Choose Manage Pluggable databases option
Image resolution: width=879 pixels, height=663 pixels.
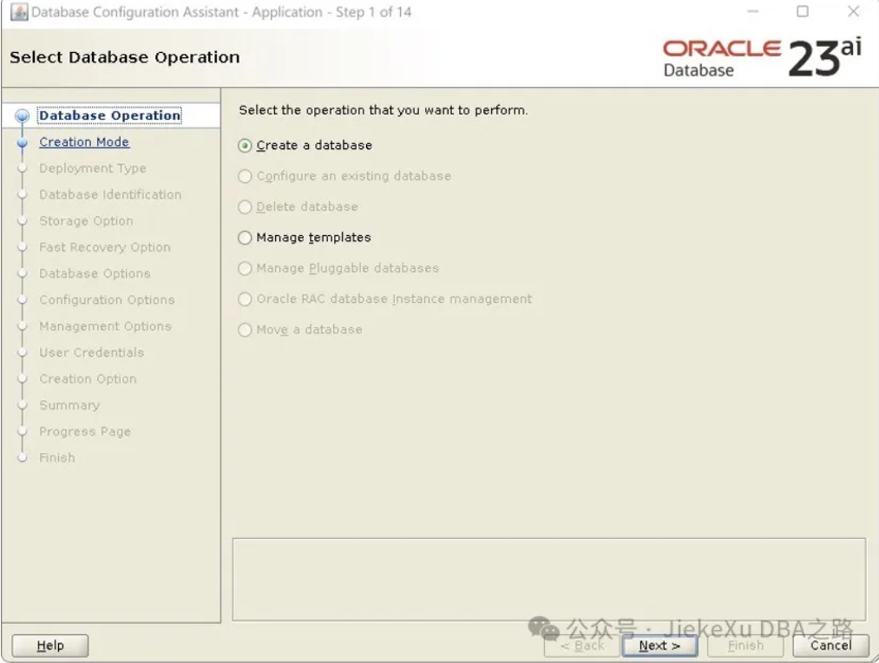pyautogui.click(x=245, y=268)
